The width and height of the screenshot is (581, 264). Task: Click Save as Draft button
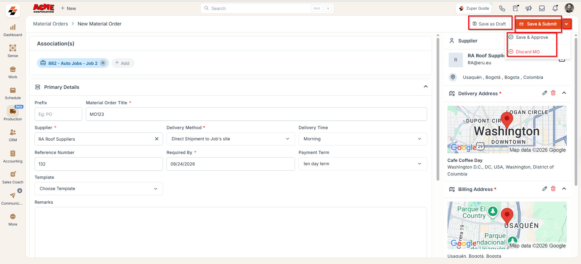point(489,24)
